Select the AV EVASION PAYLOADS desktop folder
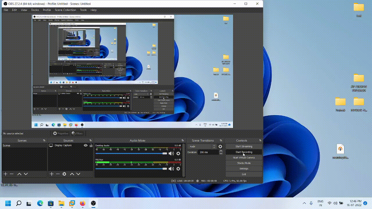The height and width of the screenshot is (209, 372). tap(359, 82)
